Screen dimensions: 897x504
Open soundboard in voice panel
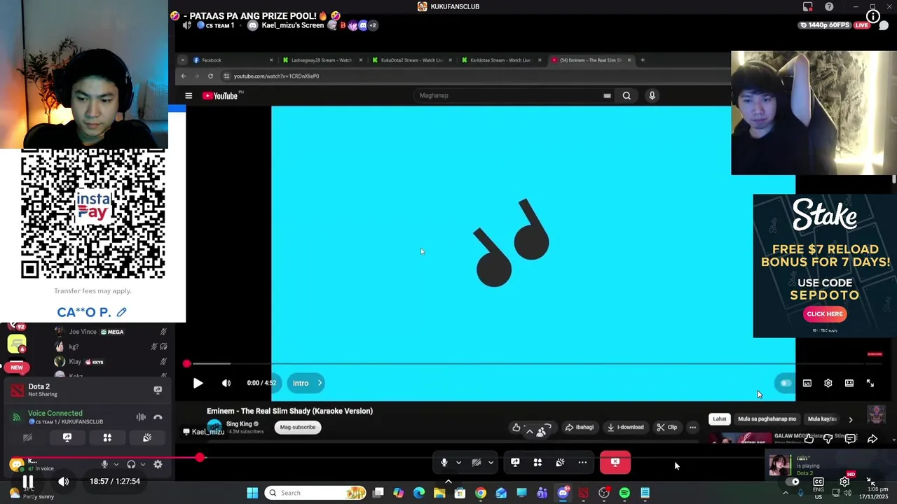click(147, 437)
